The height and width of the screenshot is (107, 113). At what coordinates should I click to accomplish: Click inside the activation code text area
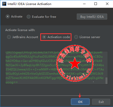pyautogui.click(x=55, y=68)
